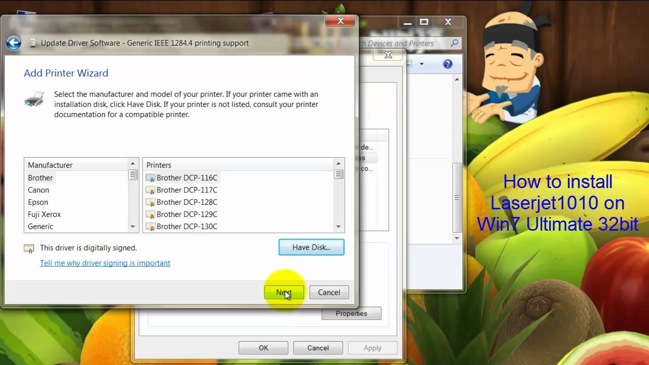Click driver icon next to Brother DCP-116C
This screenshot has height=365, width=649.
click(x=151, y=178)
